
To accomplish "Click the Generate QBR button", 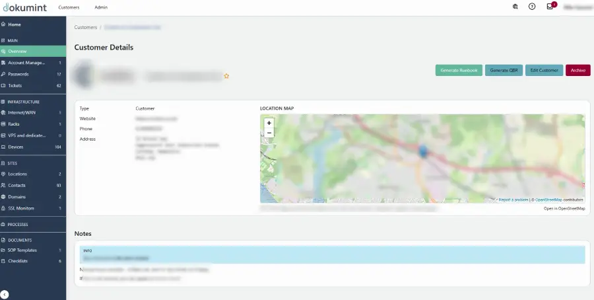I will [x=504, y=70].
